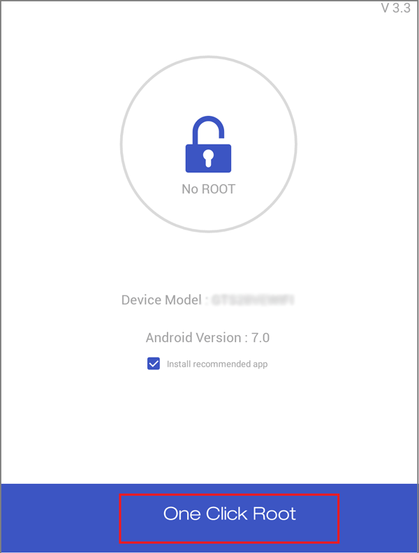Click the V 3.3 version label

click(396, 8)
